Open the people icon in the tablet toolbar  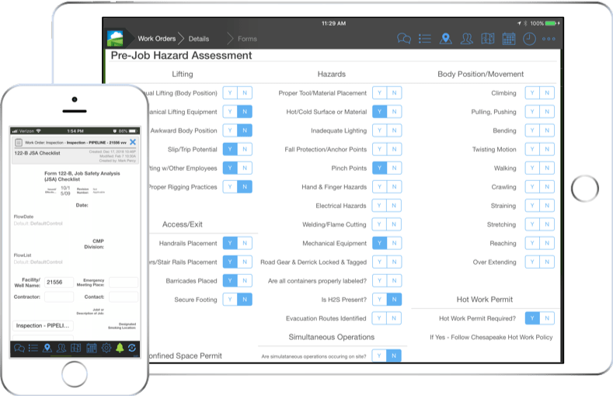pos(466,39)
